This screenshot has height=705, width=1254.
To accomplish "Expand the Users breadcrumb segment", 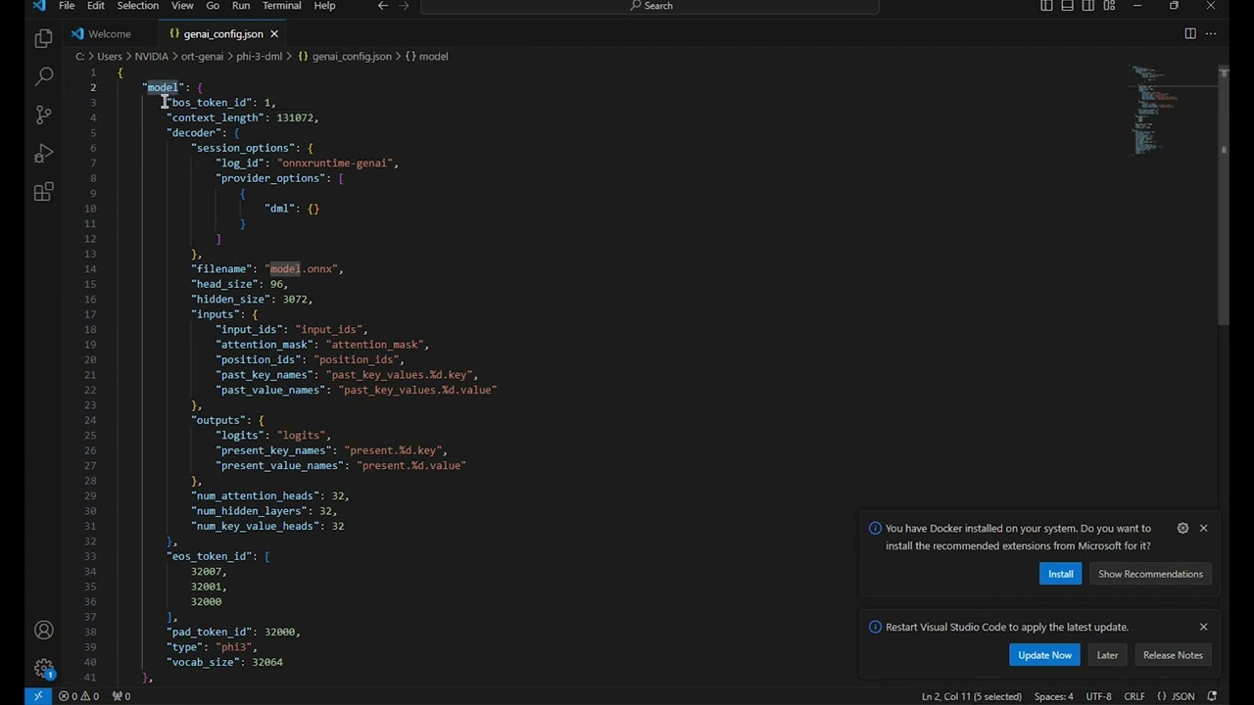I will click(110, 57).
